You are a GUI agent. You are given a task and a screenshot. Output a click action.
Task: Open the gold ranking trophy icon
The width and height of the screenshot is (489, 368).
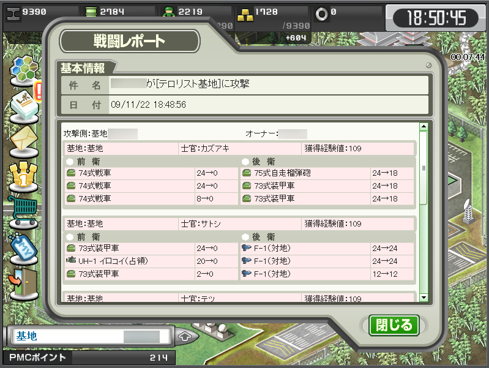pos(24,177)
